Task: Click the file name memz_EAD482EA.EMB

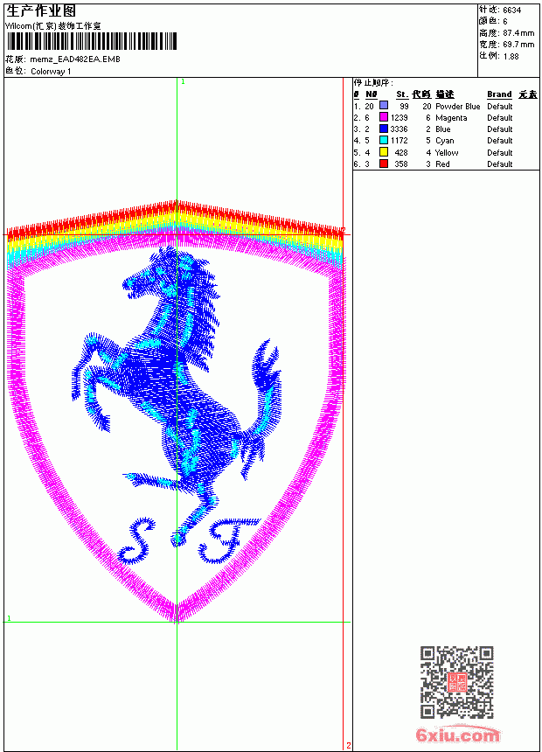Action: pyautogui.click(x=75, y=59)
